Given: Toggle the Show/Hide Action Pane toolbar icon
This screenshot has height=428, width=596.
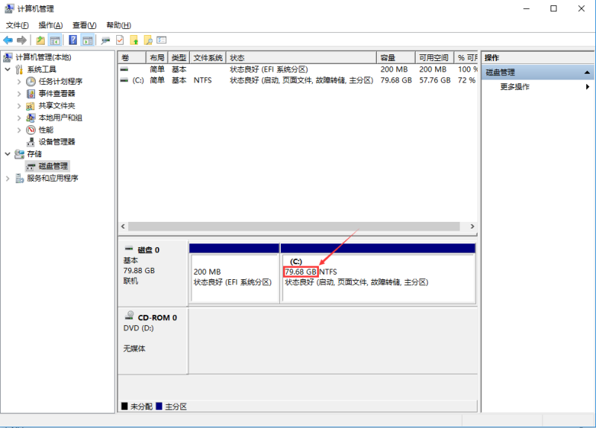Looking at the screenshot, I should [87, 40].
